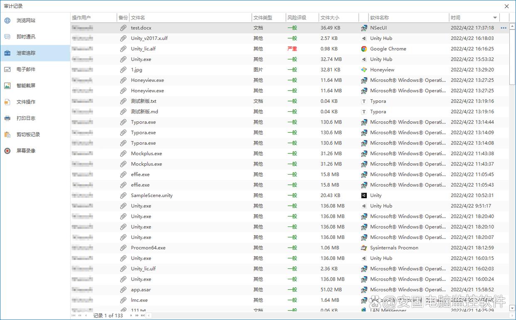The height and width of the screenshot is (320, 516).
Task: Go to 智能截屏 smart screenshot section
Action: pyautogui.click(x=26, y=86)
